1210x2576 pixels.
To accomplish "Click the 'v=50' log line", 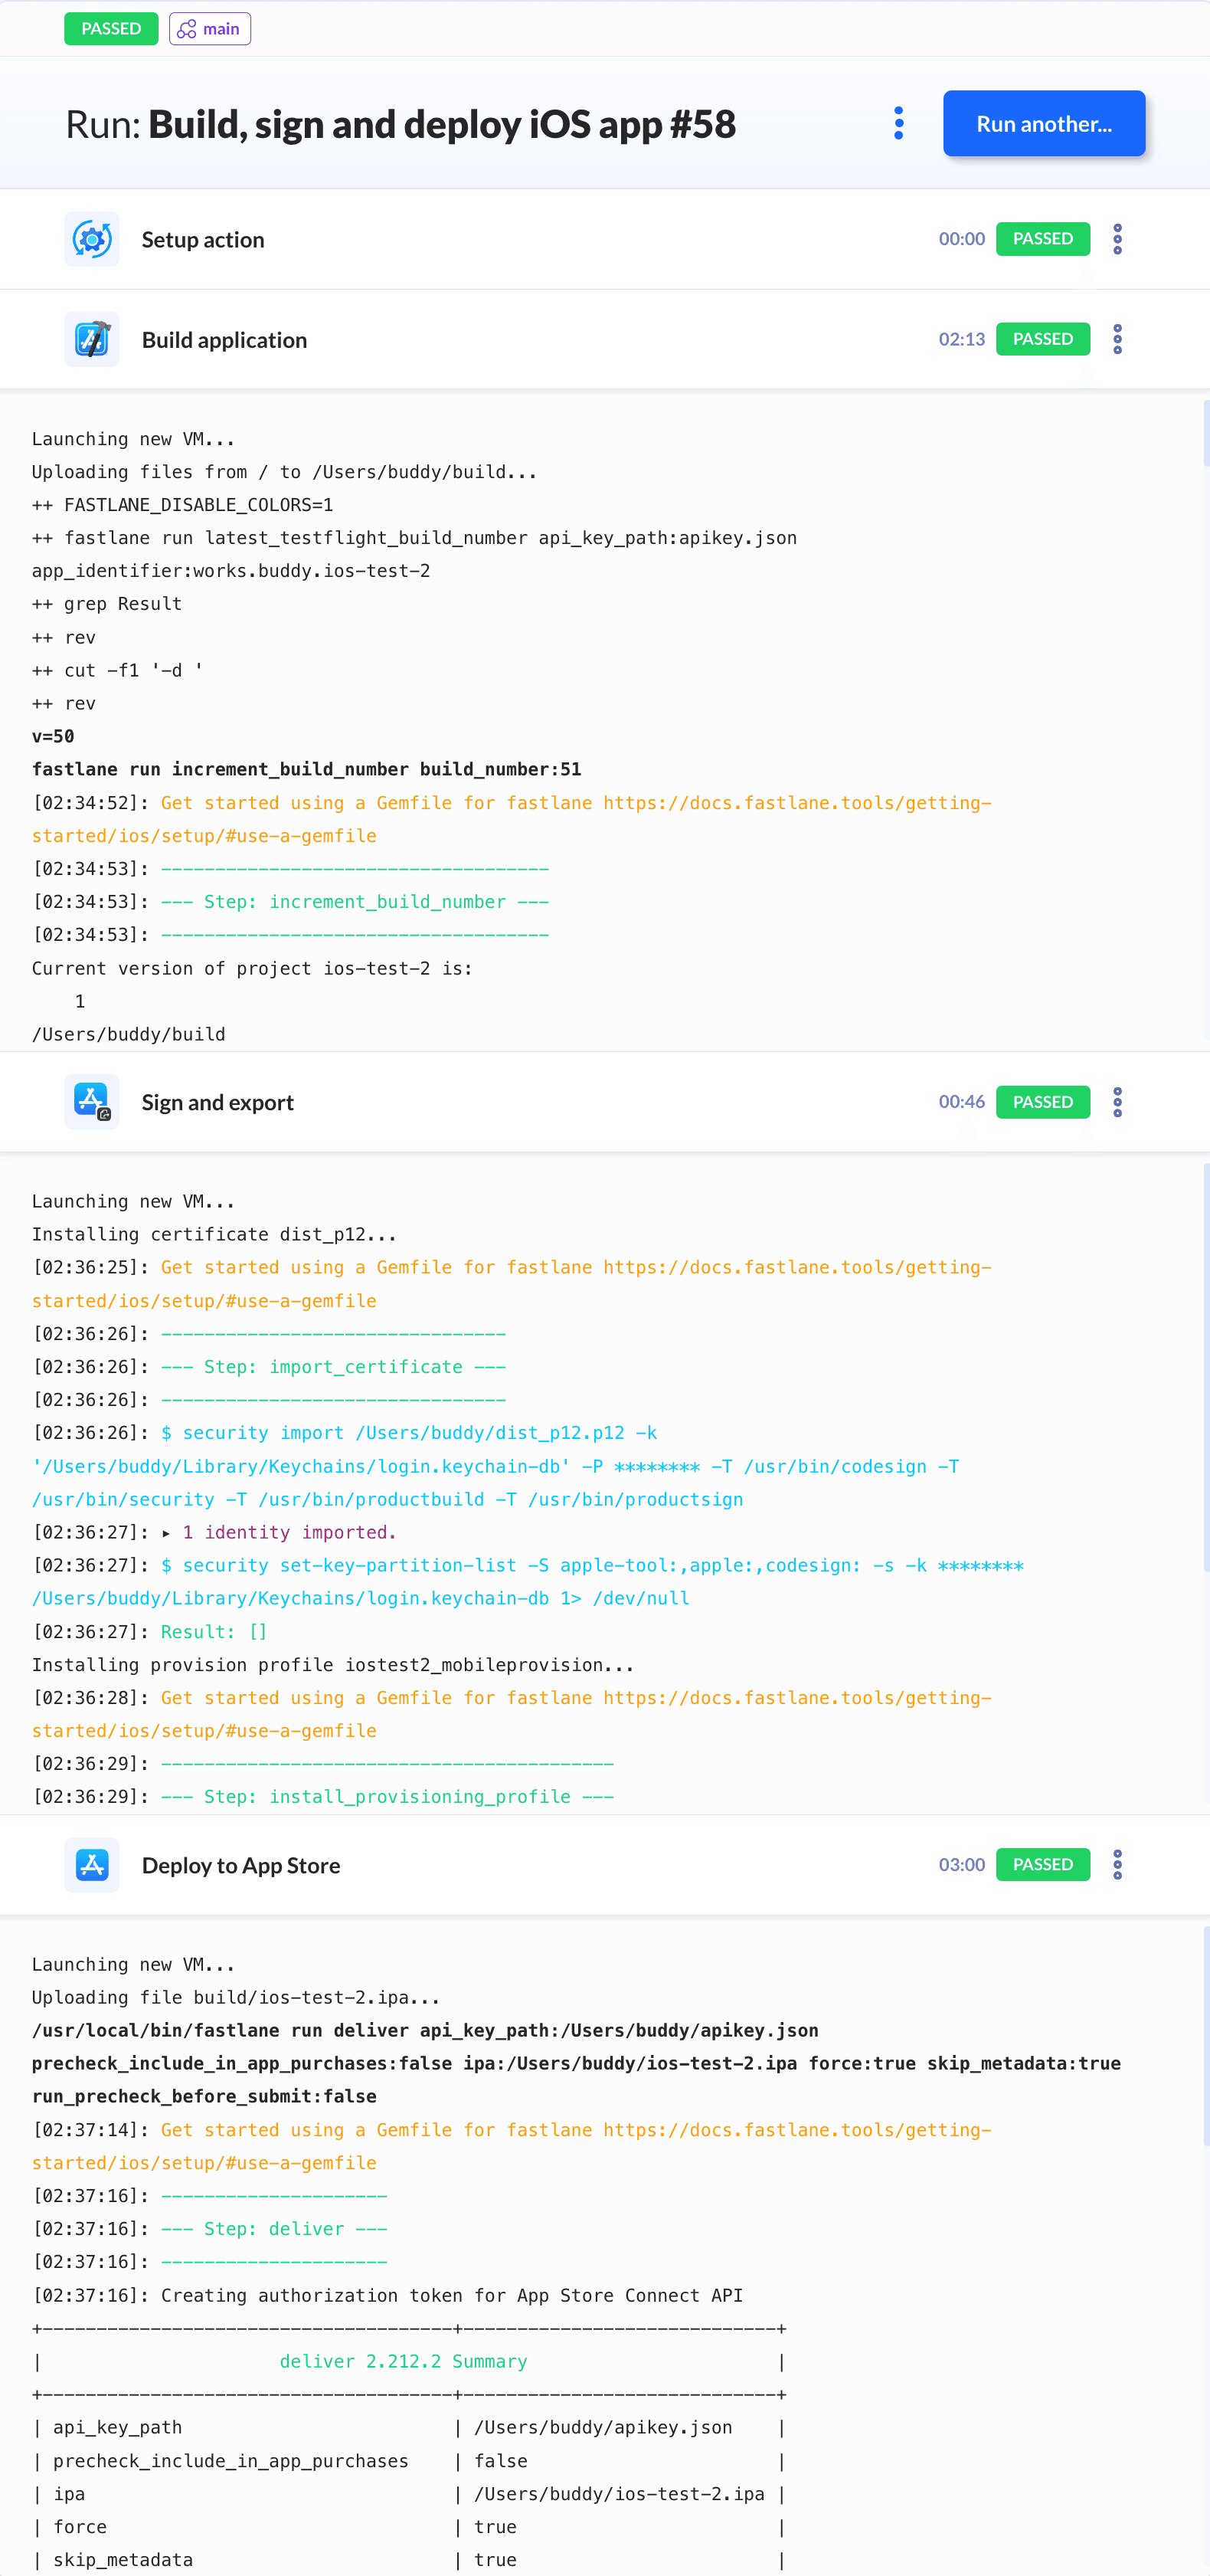I will 53,736.
